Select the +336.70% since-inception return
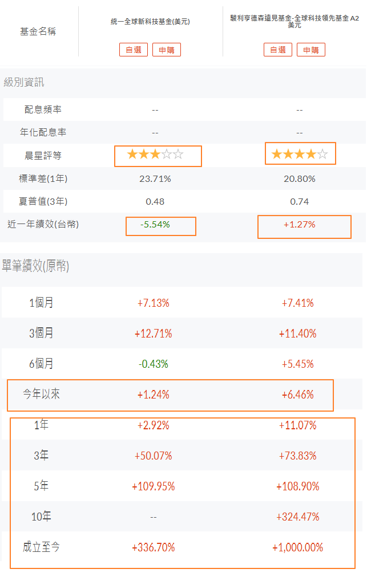Screen dimensions: 367x577 pos(154,547)
